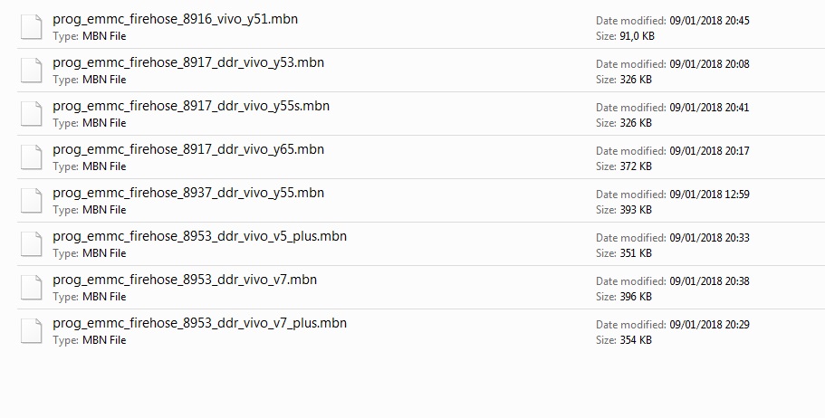Select the file icon of the vivo_y65 firehose
The width and height of the screenshot is (825, 418).
coord(32,157)
